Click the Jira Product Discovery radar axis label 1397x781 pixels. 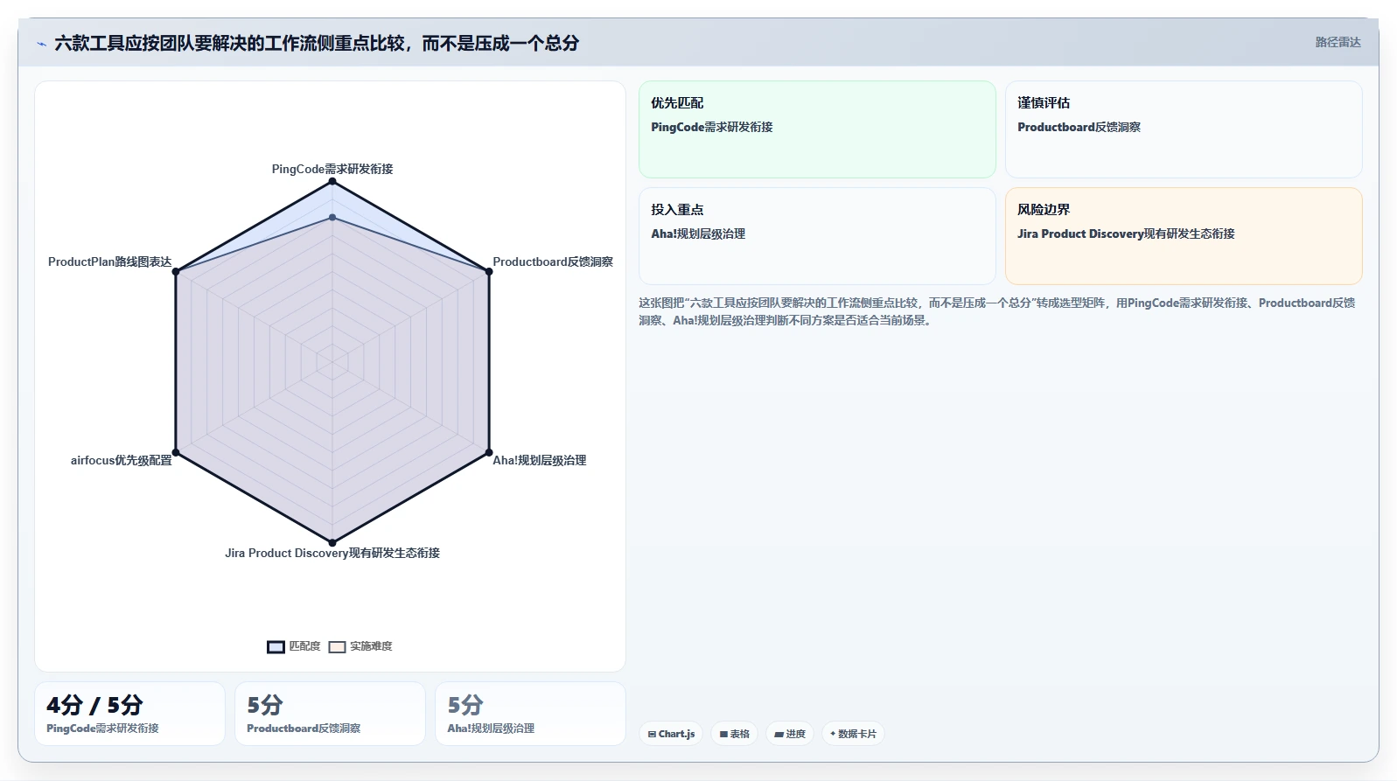(x=332, y=553)
